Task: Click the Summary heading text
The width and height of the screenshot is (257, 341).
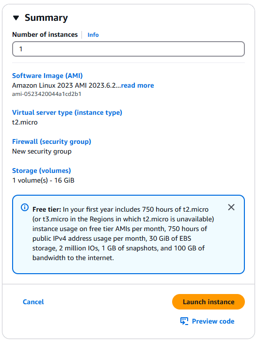Action: point(46,18)
